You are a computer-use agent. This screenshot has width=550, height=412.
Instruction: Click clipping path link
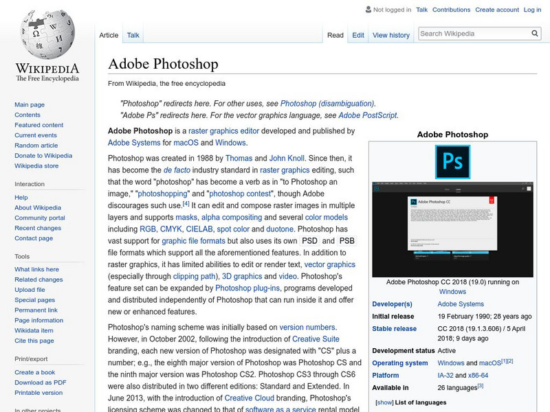tap(194, 277)
